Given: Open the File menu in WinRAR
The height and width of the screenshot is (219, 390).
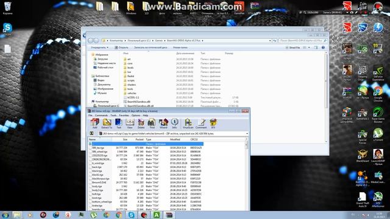Looking at the screenshot, I should [x=90, y=116].
